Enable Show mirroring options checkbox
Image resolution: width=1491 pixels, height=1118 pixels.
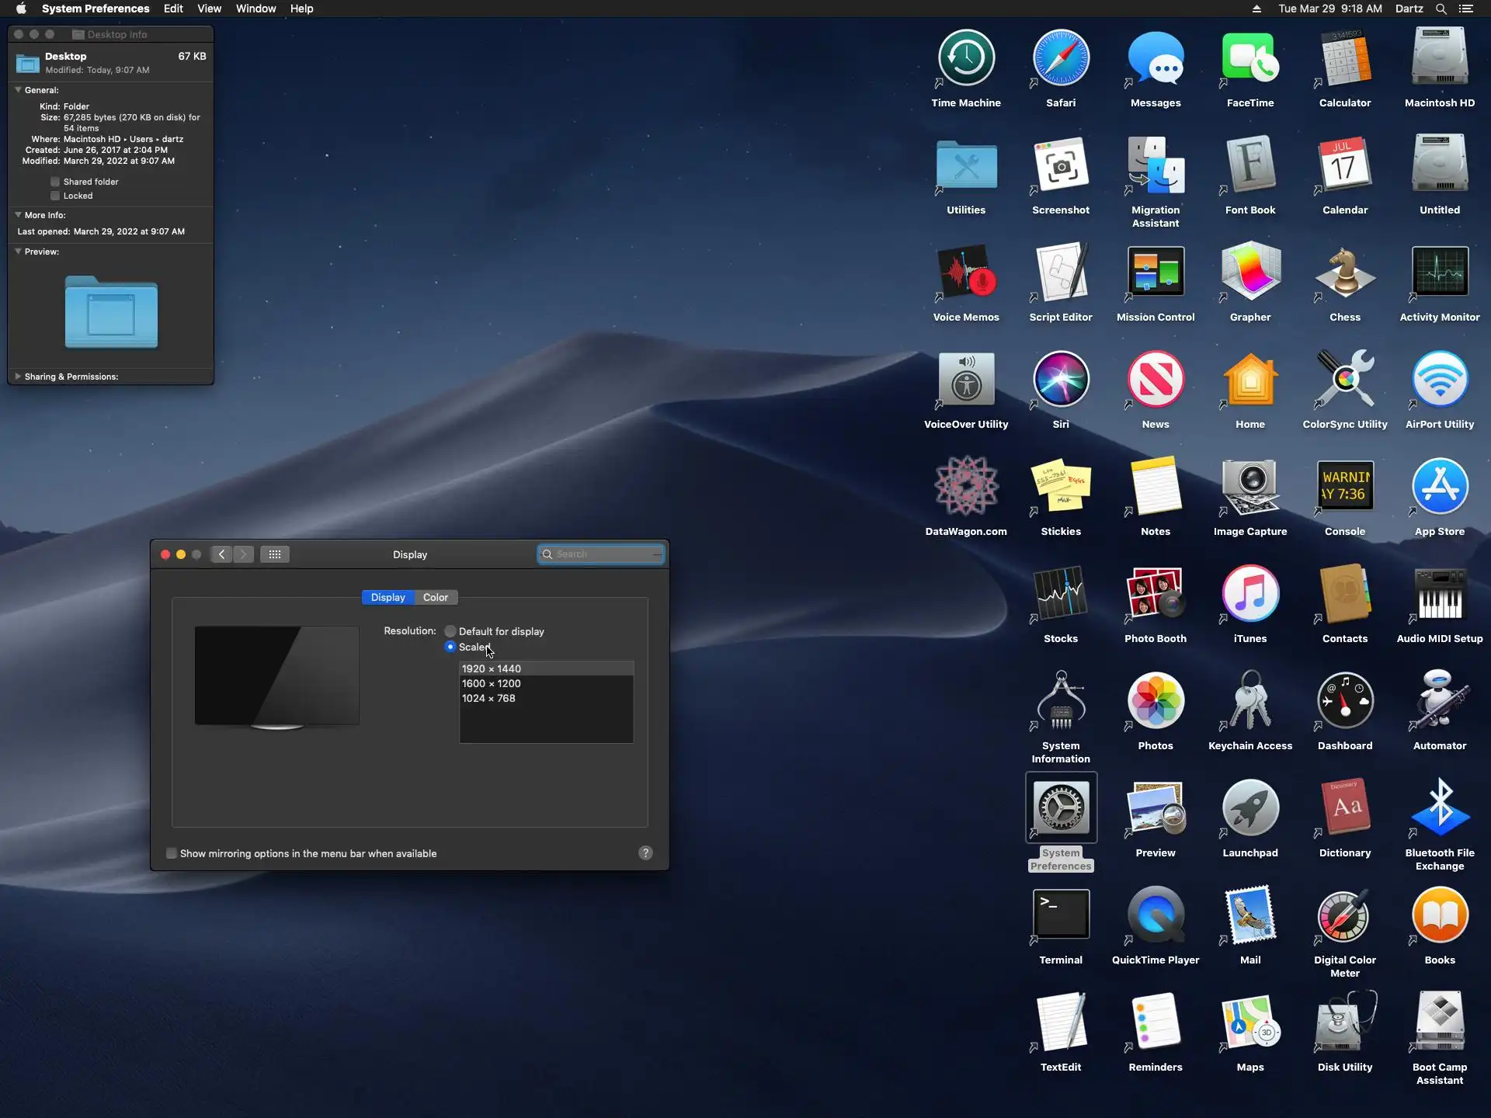(x=172, y=854)
